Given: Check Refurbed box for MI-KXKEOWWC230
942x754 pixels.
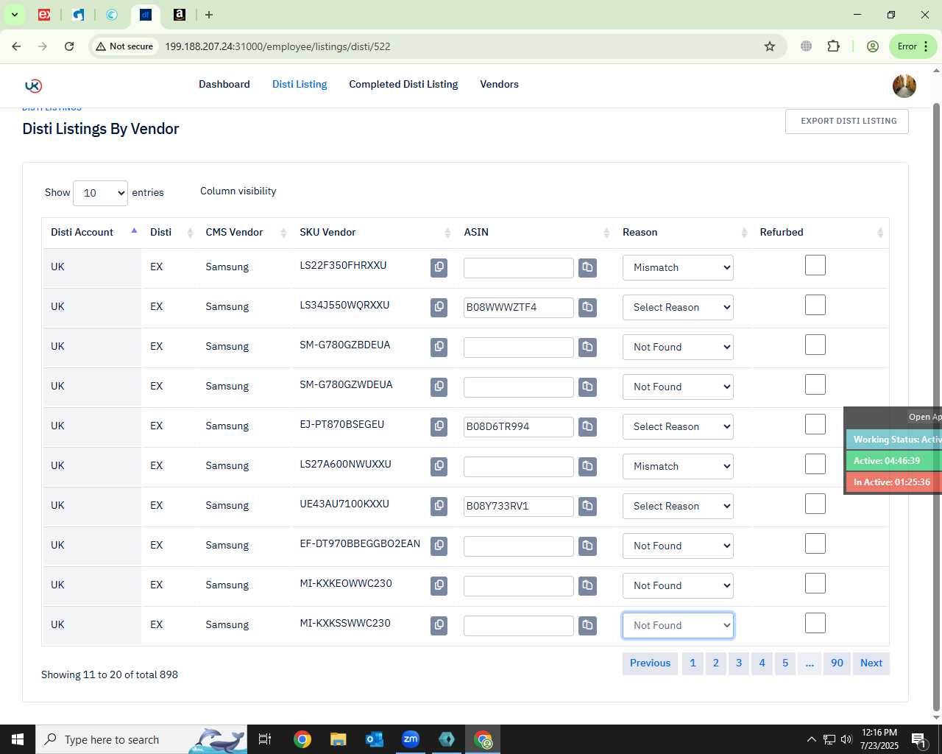Looking at the screenshot, I should (x=815, y=583).
